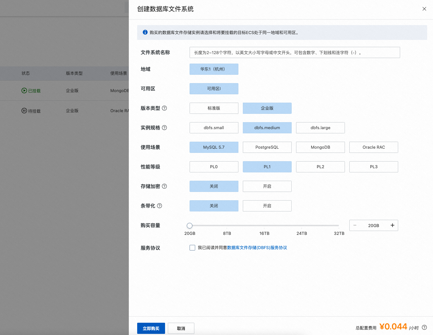The image size is (433, 335).
Task: Open help icon next to 版本类型
Action: [165, 108]
